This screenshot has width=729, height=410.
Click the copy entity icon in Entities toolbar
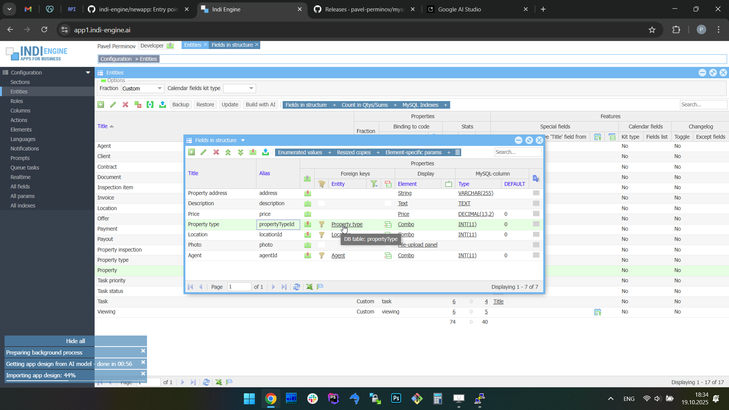click(138, 105)
